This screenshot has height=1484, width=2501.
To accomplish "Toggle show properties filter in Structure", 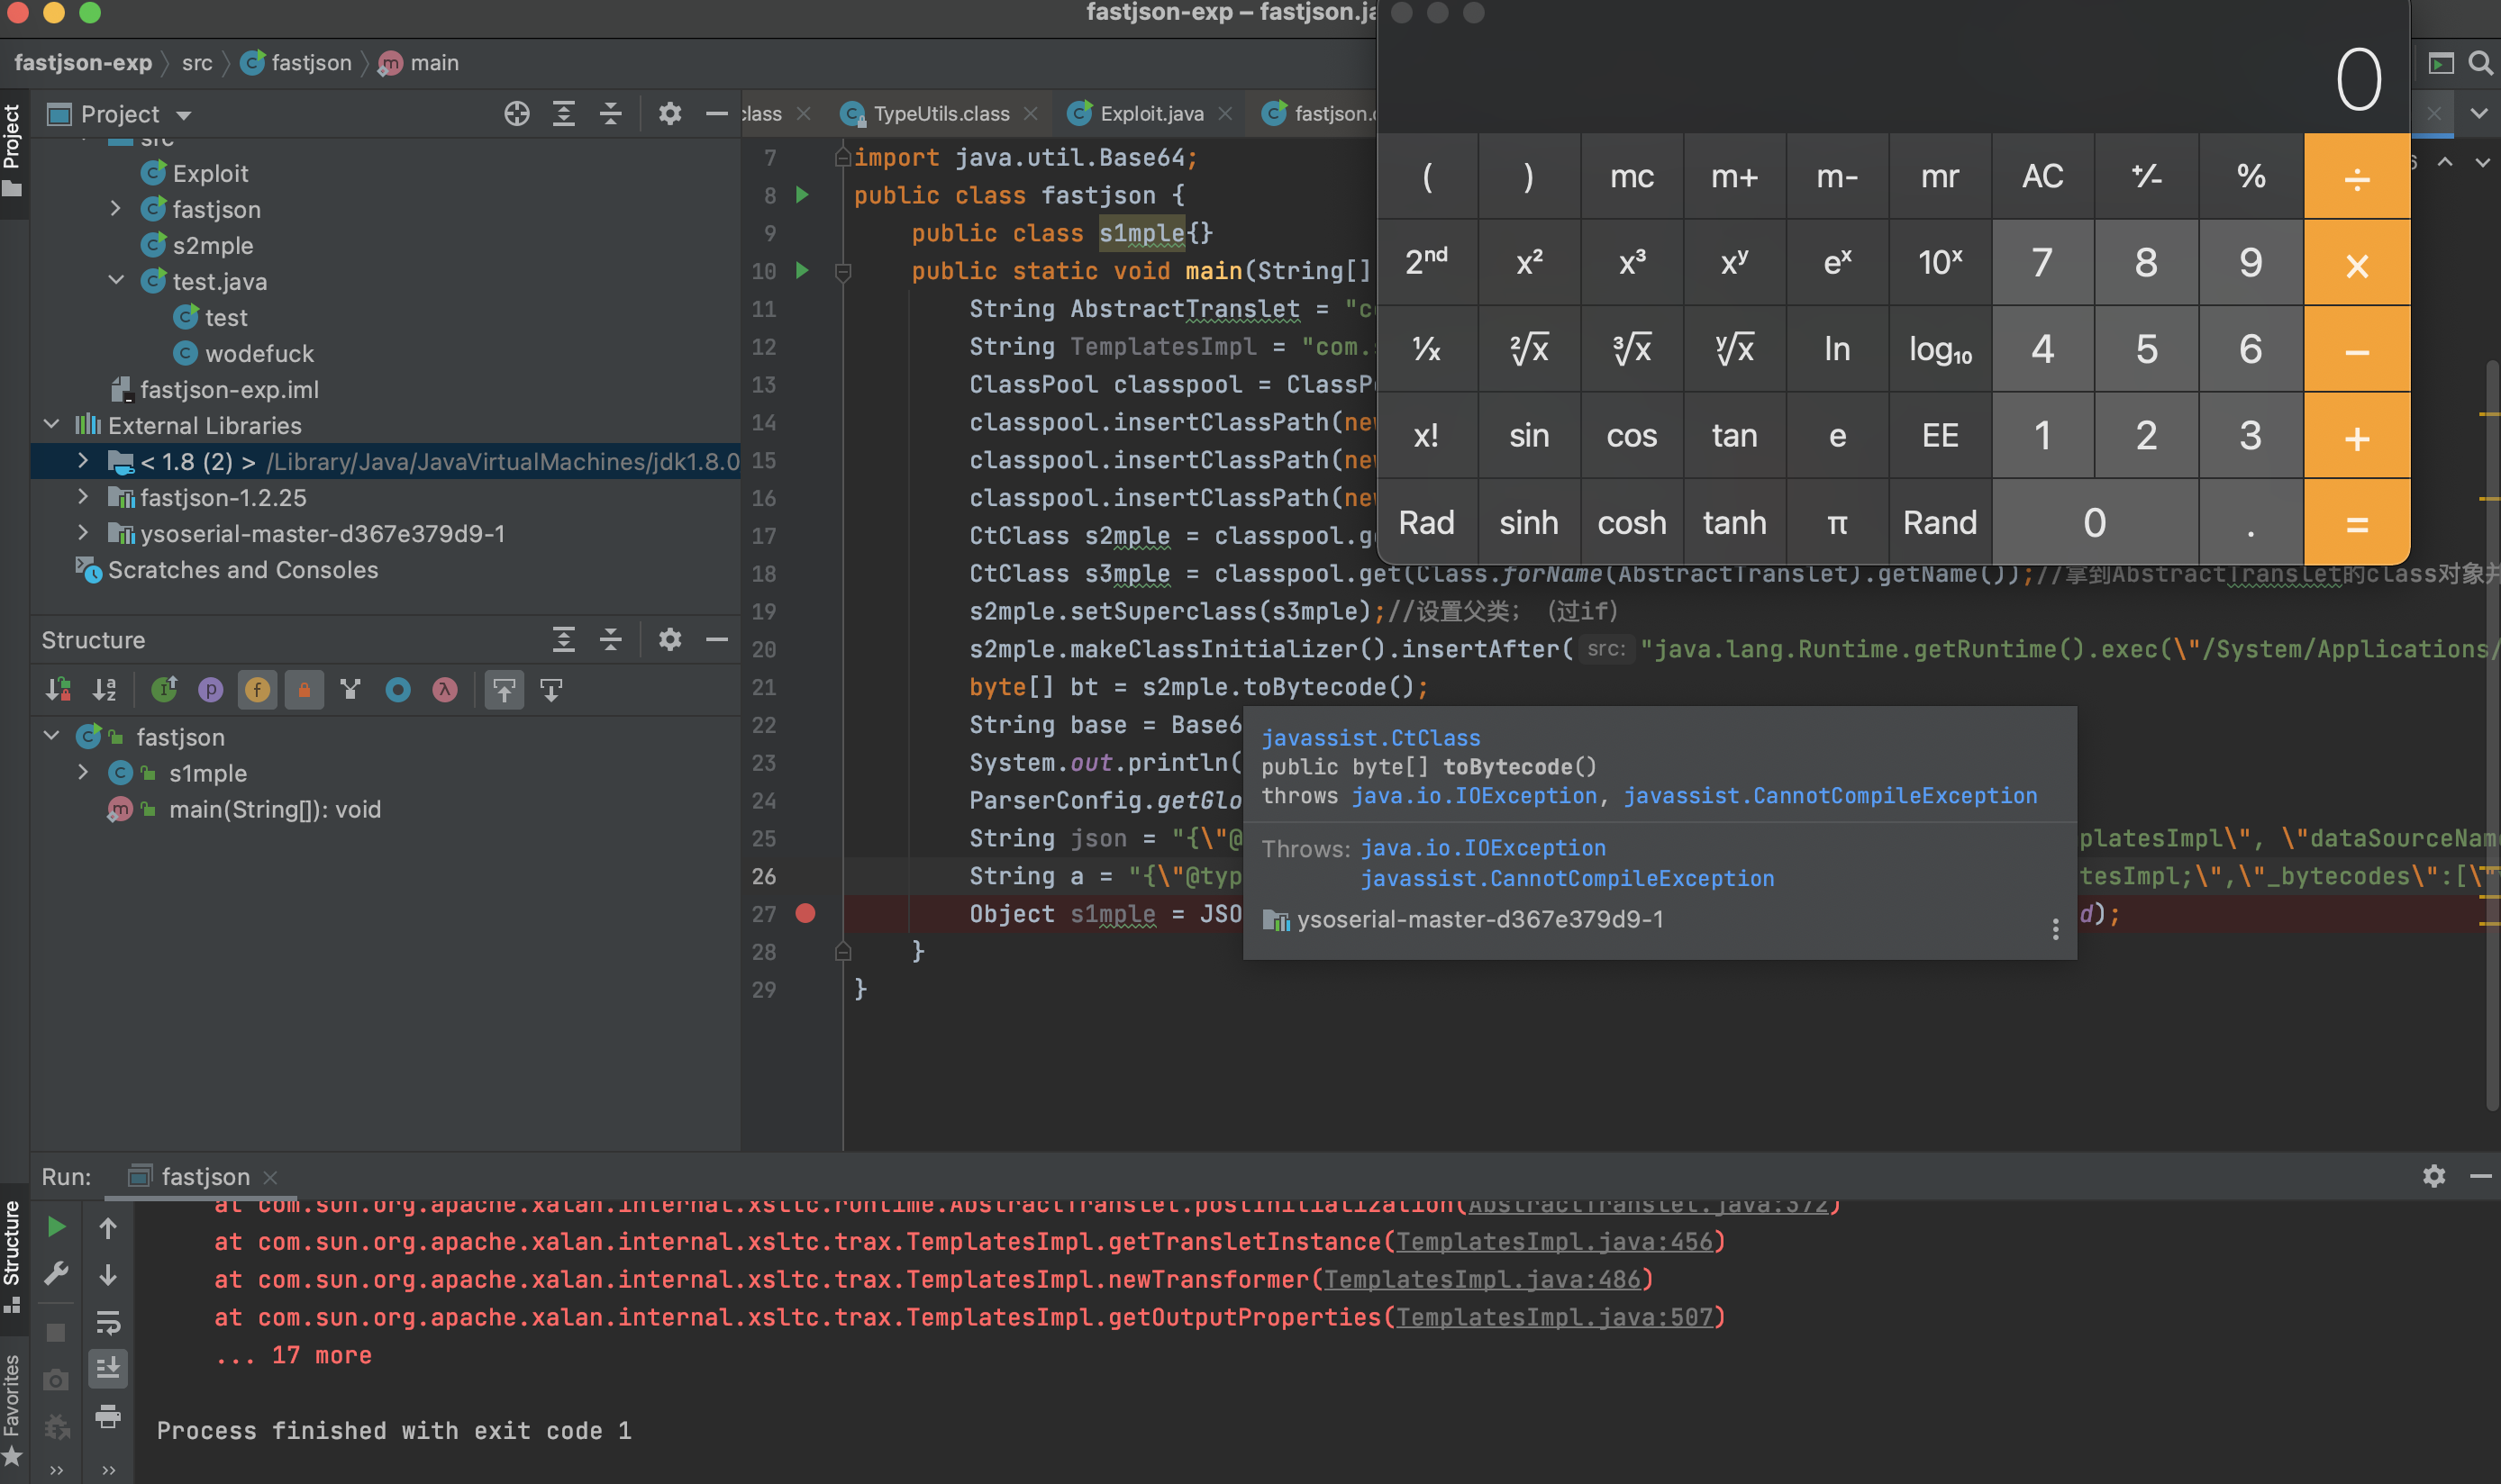I will [x=210, y=689].
